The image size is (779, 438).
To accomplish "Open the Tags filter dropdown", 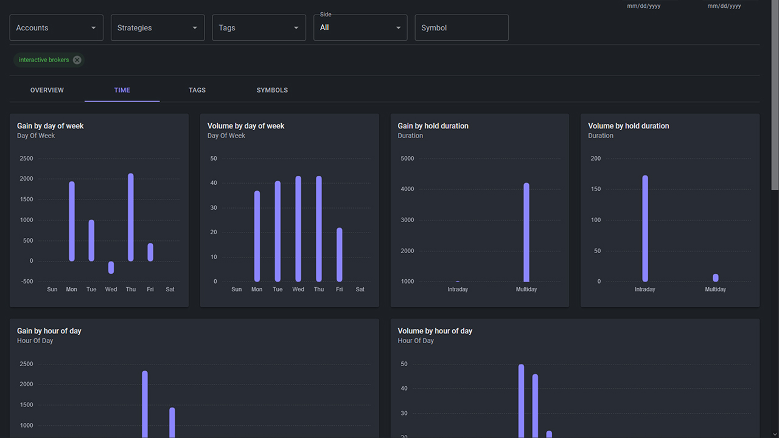I will point(259,28).
